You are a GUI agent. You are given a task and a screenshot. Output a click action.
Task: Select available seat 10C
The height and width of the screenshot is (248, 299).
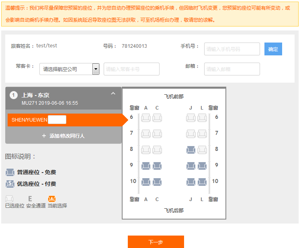(157, 182)
